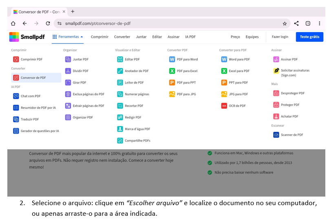329x219 pixels.
Task: Open the Juntar PDF tool icon
Action: click(x=68, y=59)
